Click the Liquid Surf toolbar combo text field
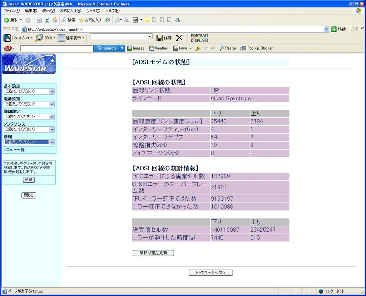The width and height of the screenshot is (366, 296). pos(119,37)
